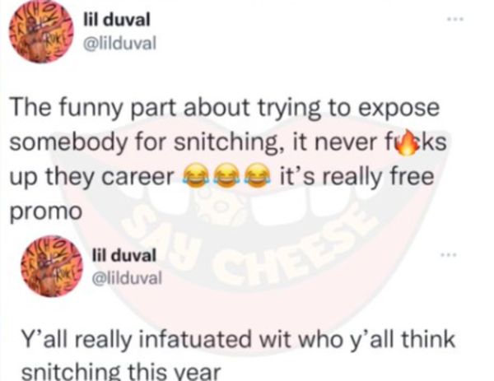494x381 pixels.
Task: Click the @lilduval handle on the second tweet
Action: tap(127, 278)
